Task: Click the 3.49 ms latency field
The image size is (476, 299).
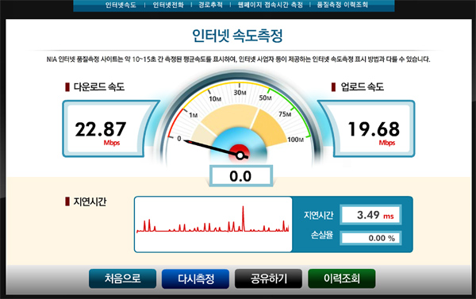Action: coord(370,215)
